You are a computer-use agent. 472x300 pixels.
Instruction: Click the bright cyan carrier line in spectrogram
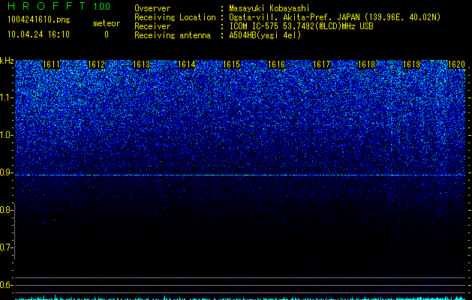pos(240,175)
